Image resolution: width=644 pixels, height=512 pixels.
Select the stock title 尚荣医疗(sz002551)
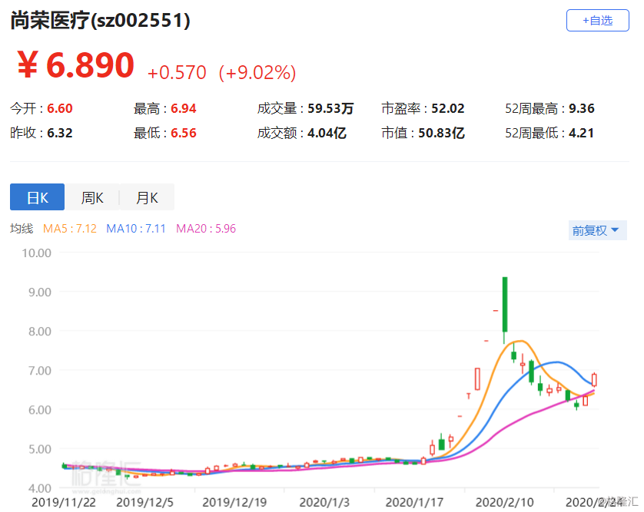click(100, 20)
